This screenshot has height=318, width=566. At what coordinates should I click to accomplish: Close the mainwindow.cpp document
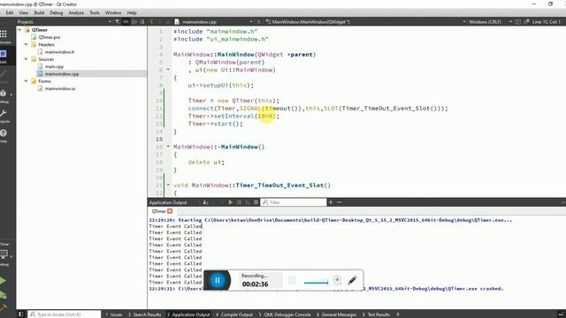pyautogui.click(x=259, y=22)
